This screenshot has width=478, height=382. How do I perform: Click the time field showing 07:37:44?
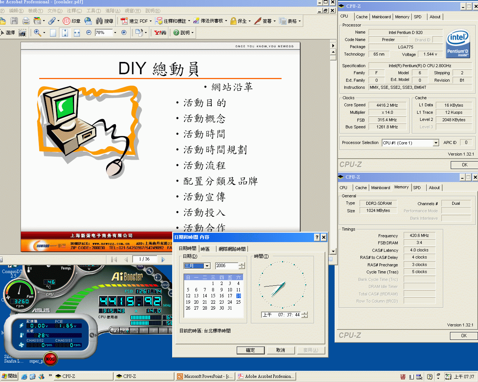pos(281,315)
